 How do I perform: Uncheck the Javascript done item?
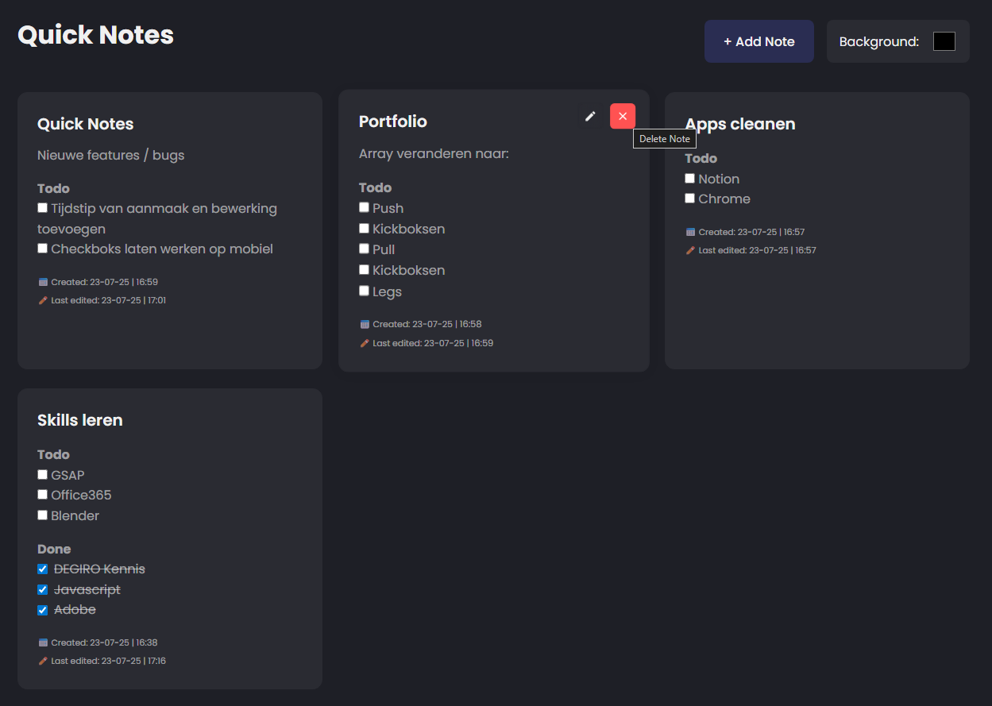point(43,590)
